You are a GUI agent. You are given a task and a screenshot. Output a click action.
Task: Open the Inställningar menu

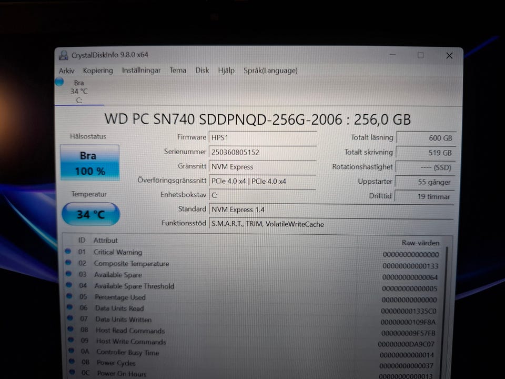pos(141,71)
